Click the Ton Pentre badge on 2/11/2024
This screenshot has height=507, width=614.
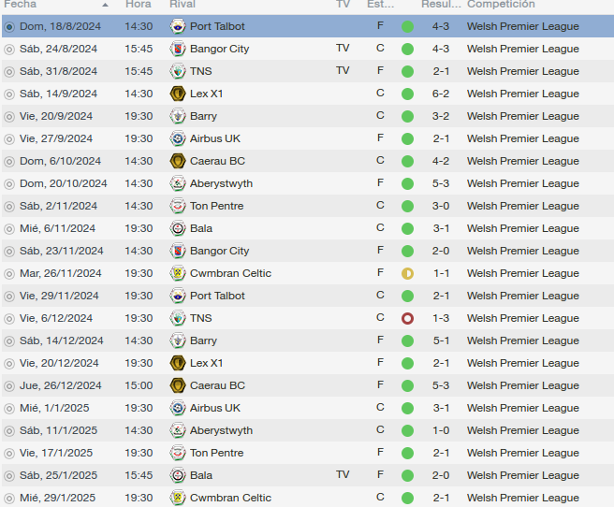coord(178,206)
